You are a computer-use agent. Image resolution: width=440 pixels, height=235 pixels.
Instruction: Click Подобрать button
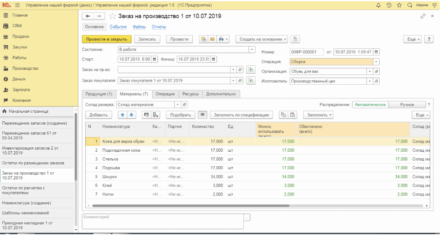pyautogui.click(x=181, y=115)
